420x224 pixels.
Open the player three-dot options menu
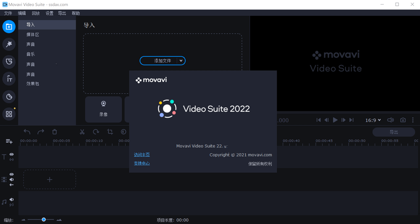pyautogui.click(x=413, y=120)
